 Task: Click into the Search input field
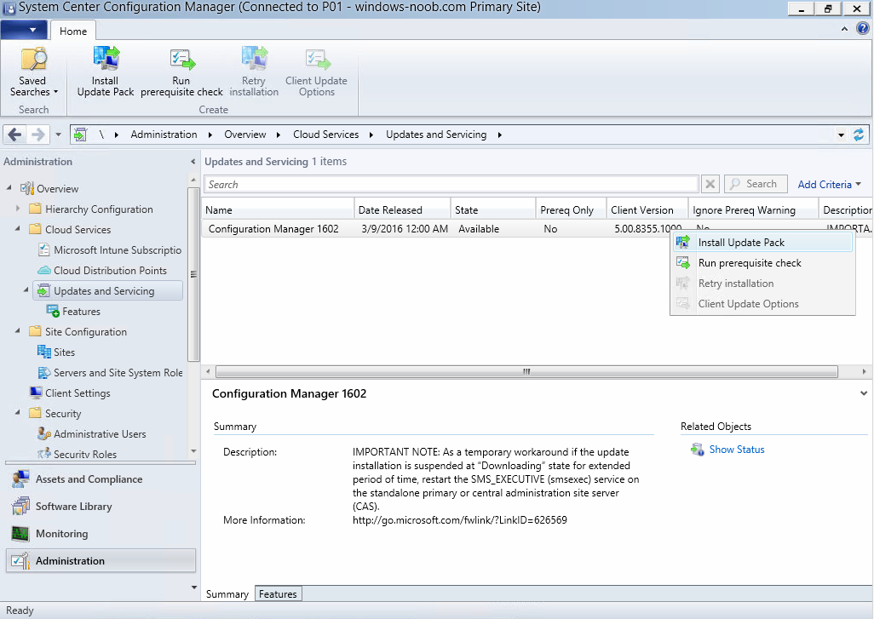click(451, 185)
